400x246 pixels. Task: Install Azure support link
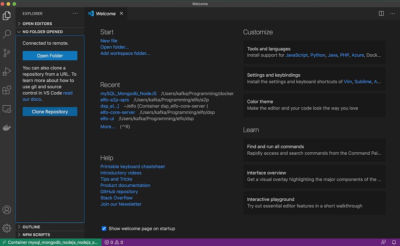(x=358, y=55)
